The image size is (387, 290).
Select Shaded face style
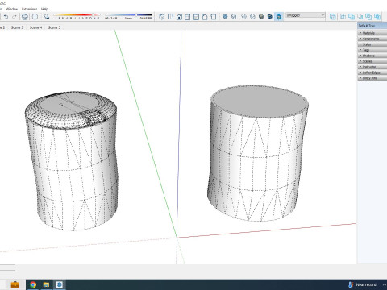pos(261,17)
